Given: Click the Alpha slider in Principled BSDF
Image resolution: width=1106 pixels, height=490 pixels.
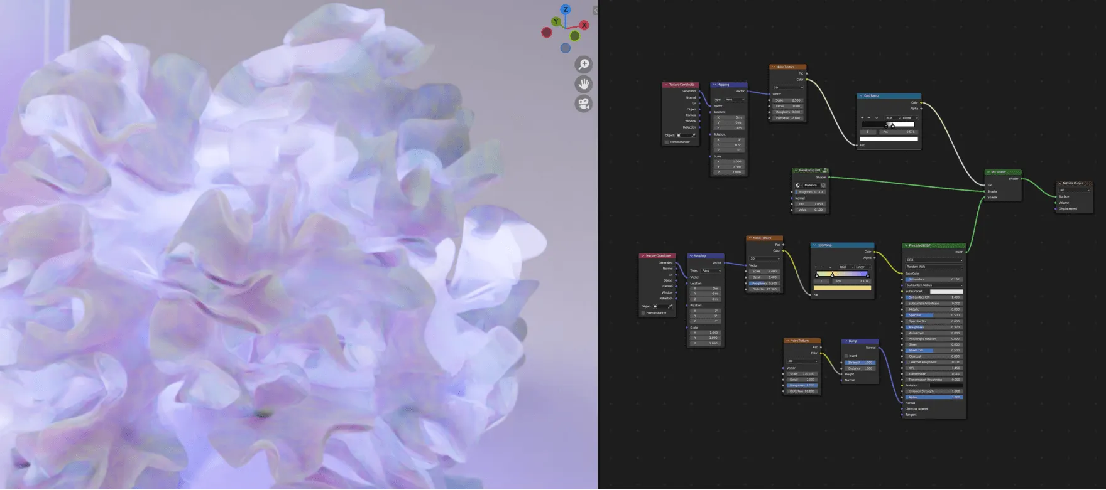Looking at the screenshot, I should tap(934, 397).
